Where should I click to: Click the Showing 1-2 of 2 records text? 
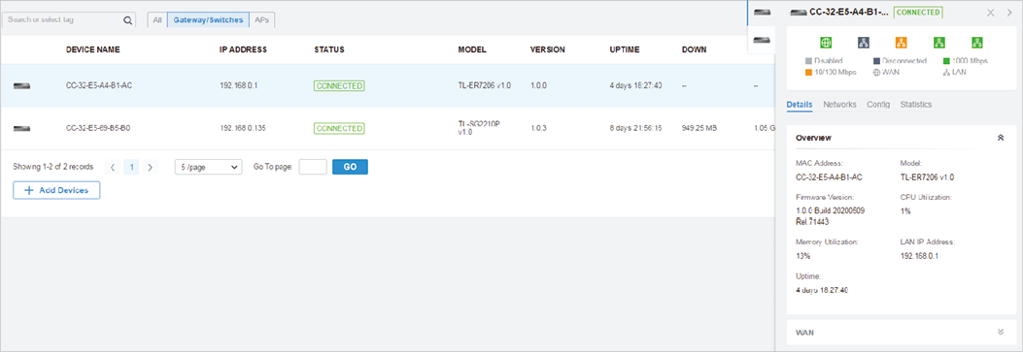(52, 167)
